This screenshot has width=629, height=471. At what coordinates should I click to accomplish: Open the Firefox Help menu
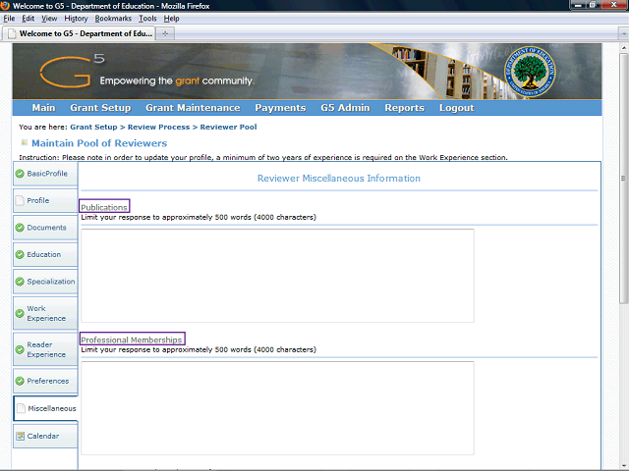(171, 19)
